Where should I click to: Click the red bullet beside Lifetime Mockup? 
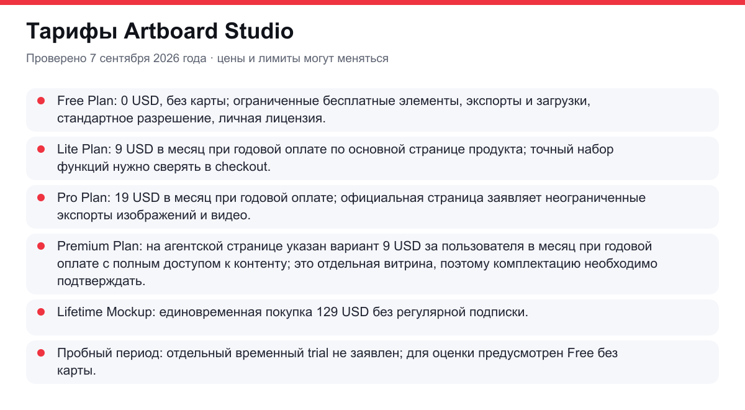coord(41,311)
